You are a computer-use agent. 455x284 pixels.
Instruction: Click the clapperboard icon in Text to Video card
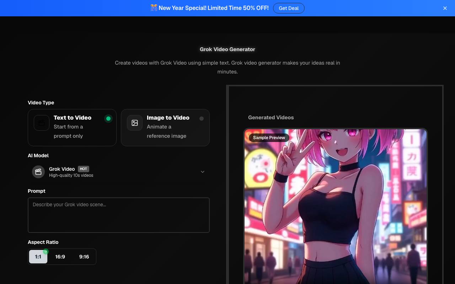tap(42, 123)
